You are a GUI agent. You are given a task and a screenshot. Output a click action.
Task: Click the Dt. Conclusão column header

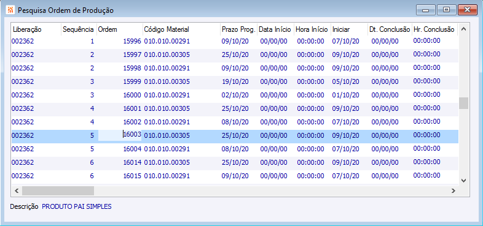point(390,29)
